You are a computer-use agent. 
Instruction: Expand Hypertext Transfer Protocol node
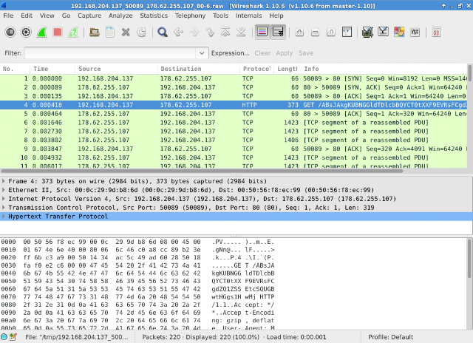(x=4, y=217)
